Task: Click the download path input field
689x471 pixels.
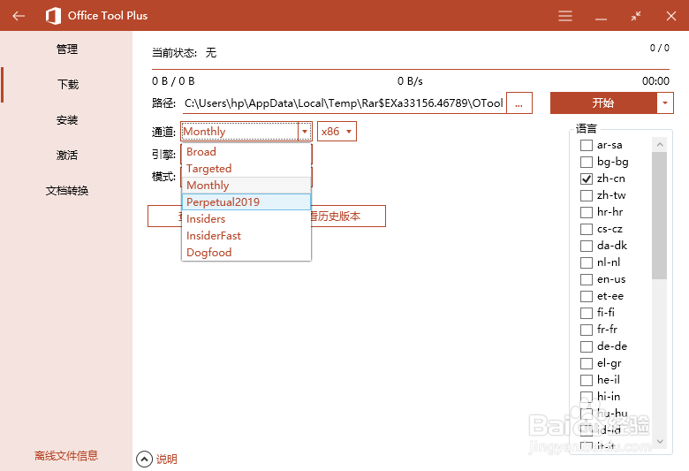Action: click(x=344, y=103)
